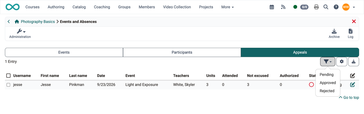Toggle the filter funnel dropdown button
The width and height of the screenshot is (364, 114).
(328, 62)
